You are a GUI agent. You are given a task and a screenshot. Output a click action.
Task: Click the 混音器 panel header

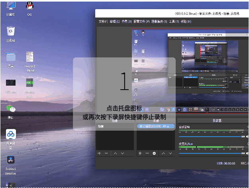coord(213,121)
